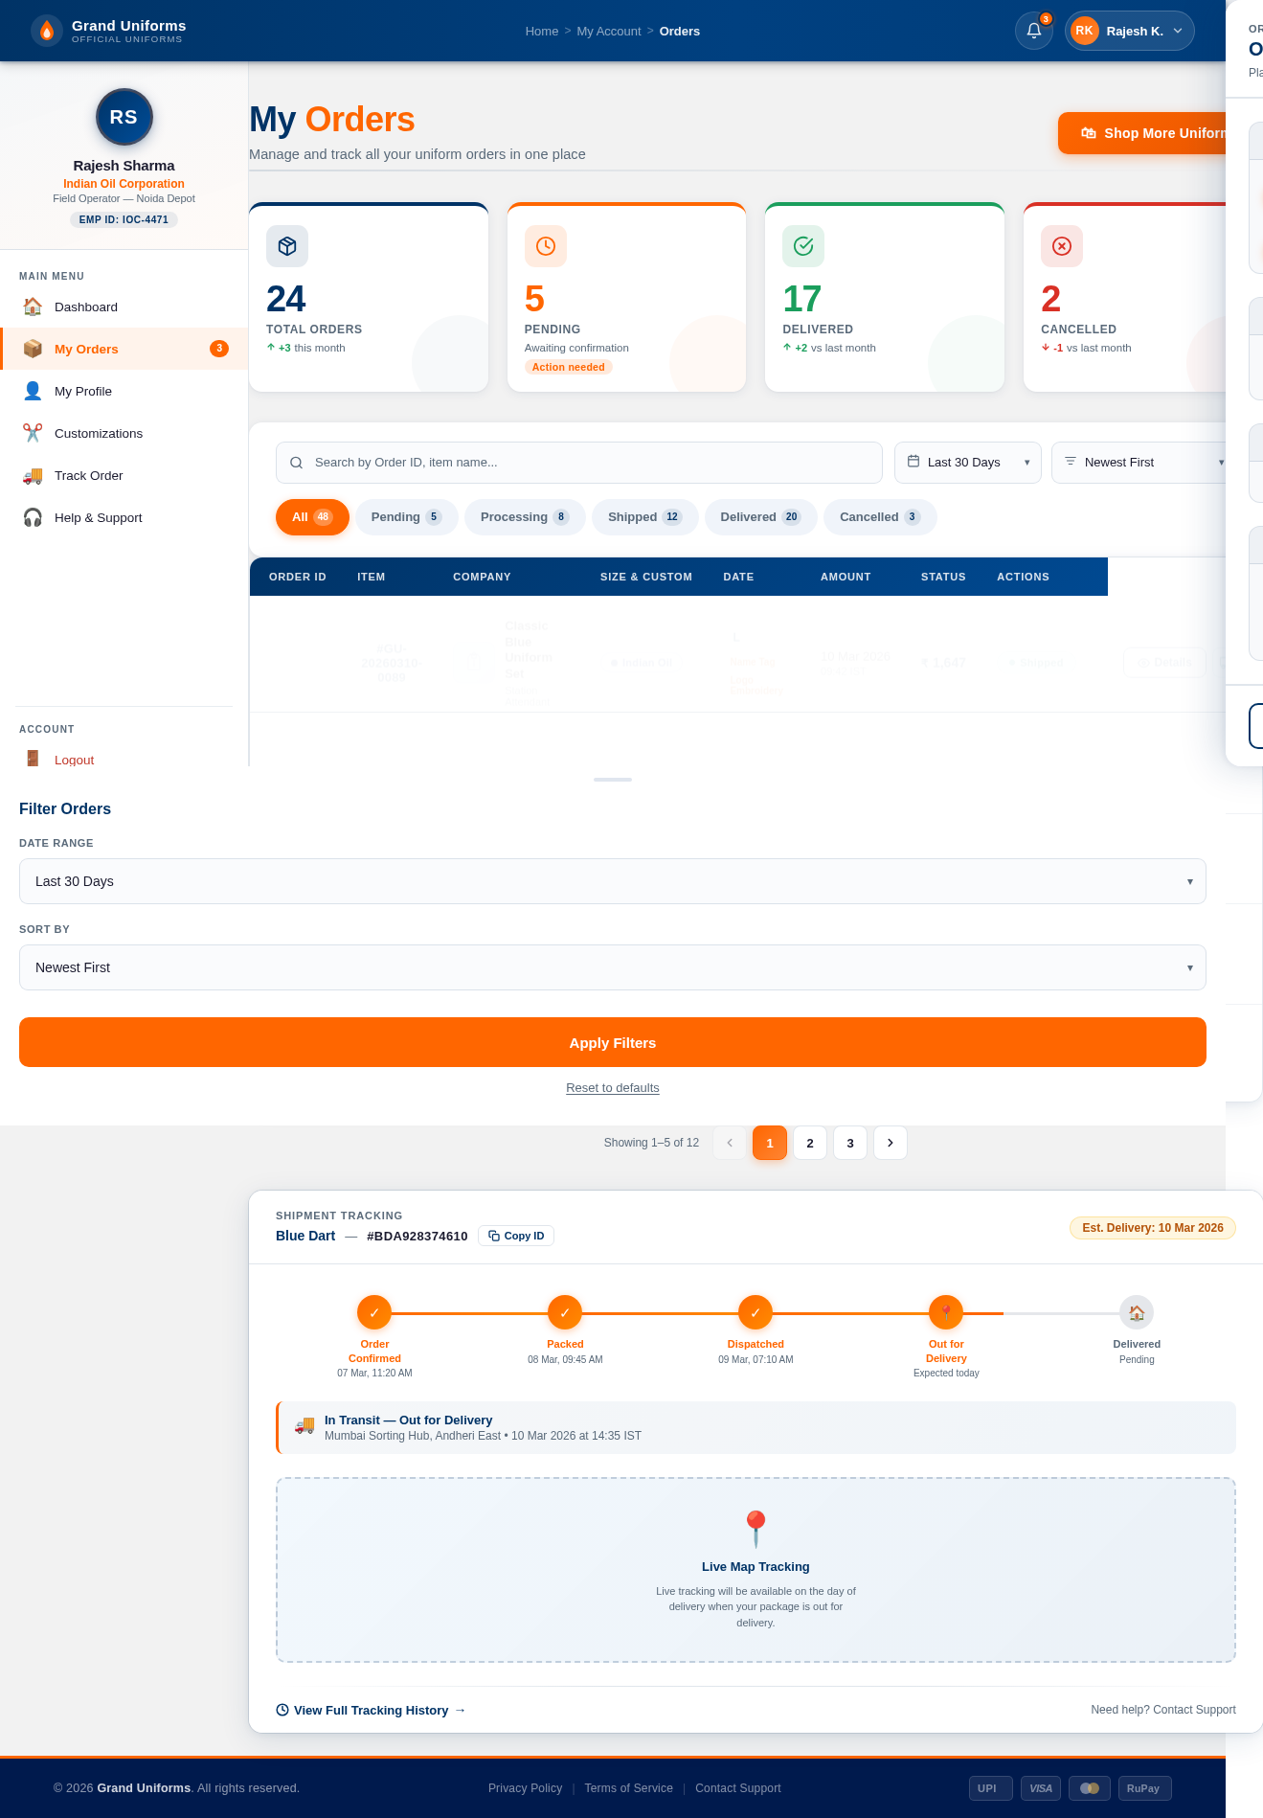Expand the Sort By Newest First dropdown
1263x1818 pixels.
(x=612, y=967)
